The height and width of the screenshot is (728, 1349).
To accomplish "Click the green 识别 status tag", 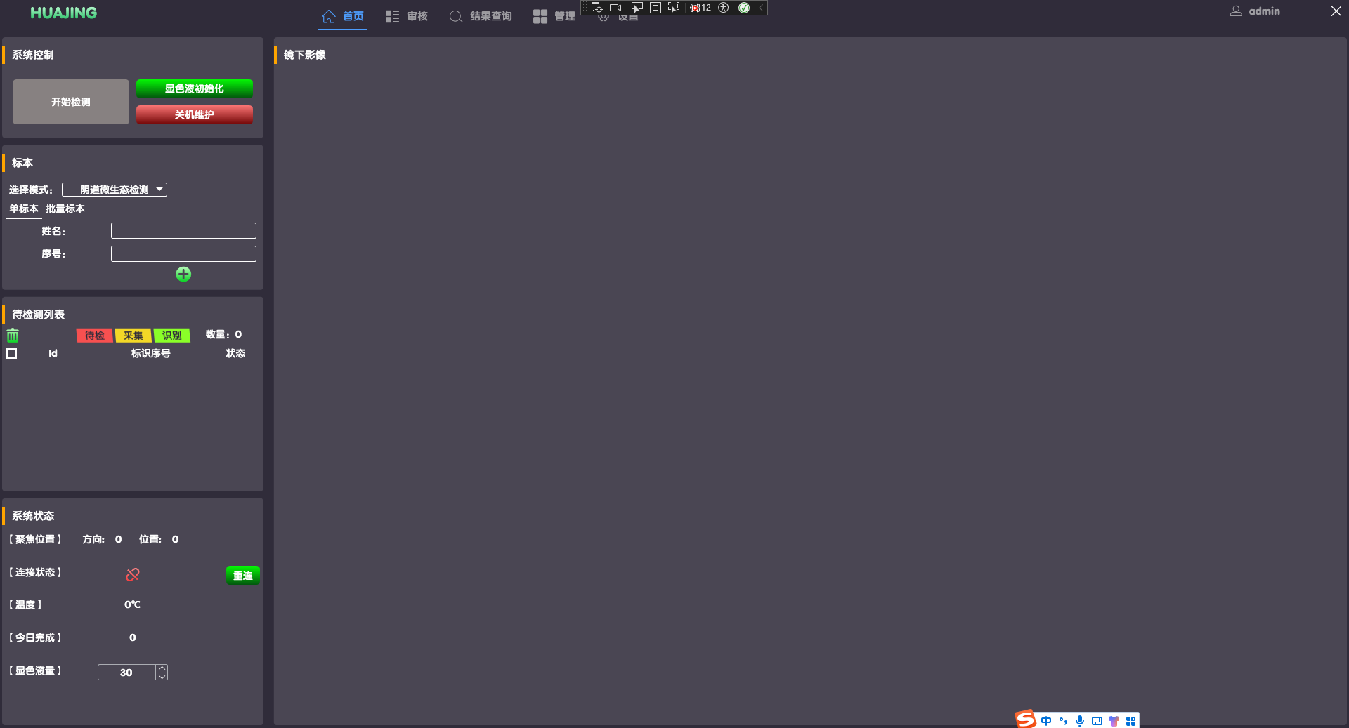I will (x=172, y=336).
